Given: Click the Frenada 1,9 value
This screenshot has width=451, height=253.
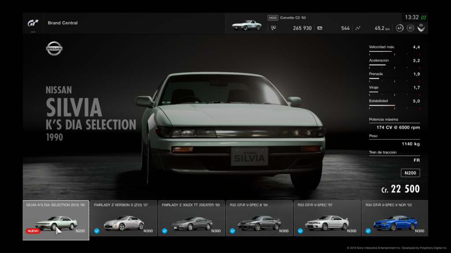Looking at the screenshot, I should click(x=417, y=74).
